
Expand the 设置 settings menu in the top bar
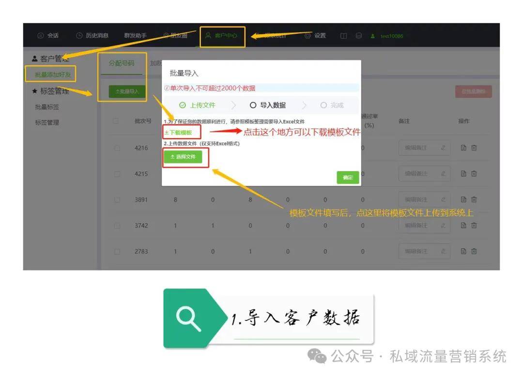pyautogui.click(x=315, y=36)
